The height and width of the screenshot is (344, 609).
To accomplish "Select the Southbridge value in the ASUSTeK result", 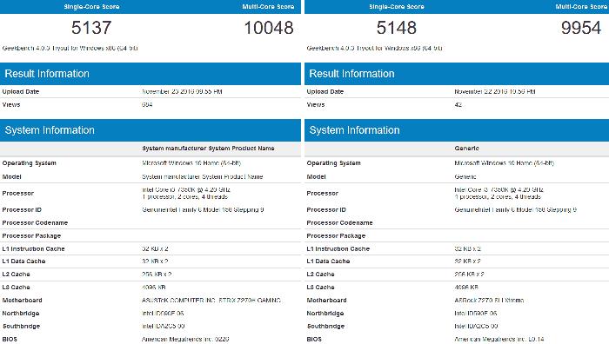I will [164, 326].
